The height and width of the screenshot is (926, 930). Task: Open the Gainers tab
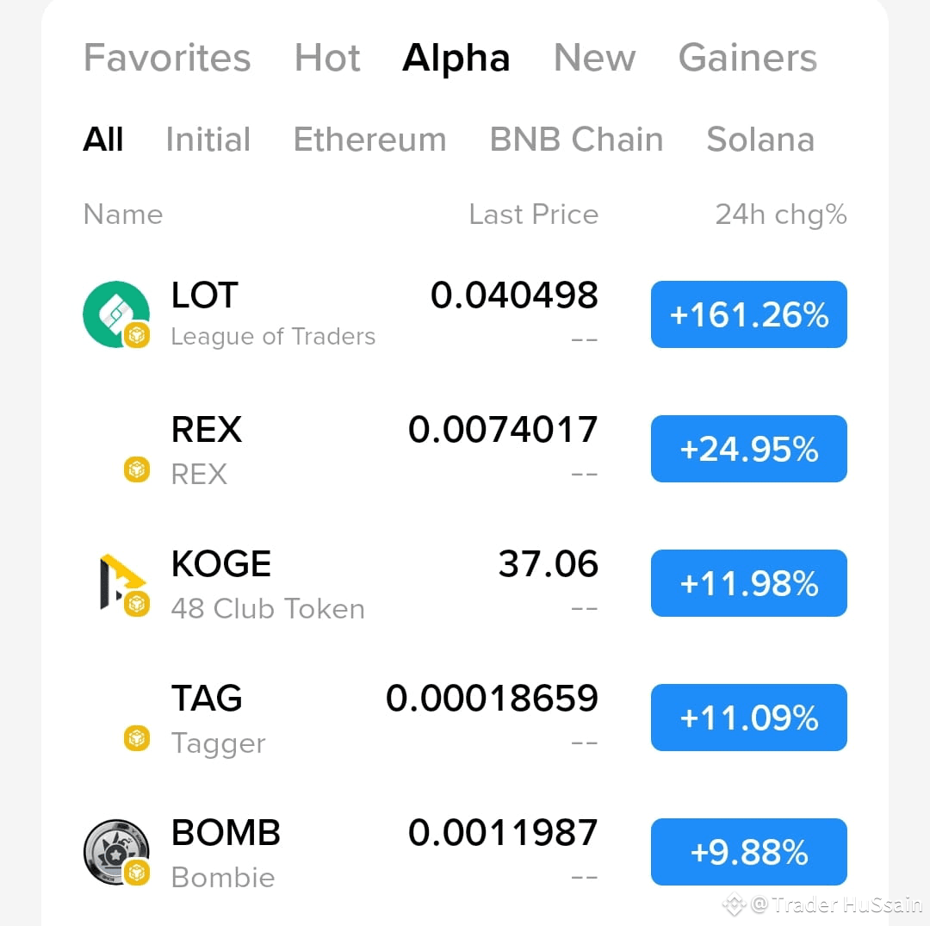[x=747, y=58]
